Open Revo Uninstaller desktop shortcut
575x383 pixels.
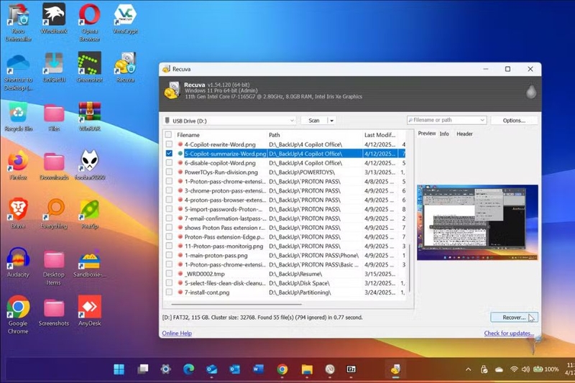[19, 22]
